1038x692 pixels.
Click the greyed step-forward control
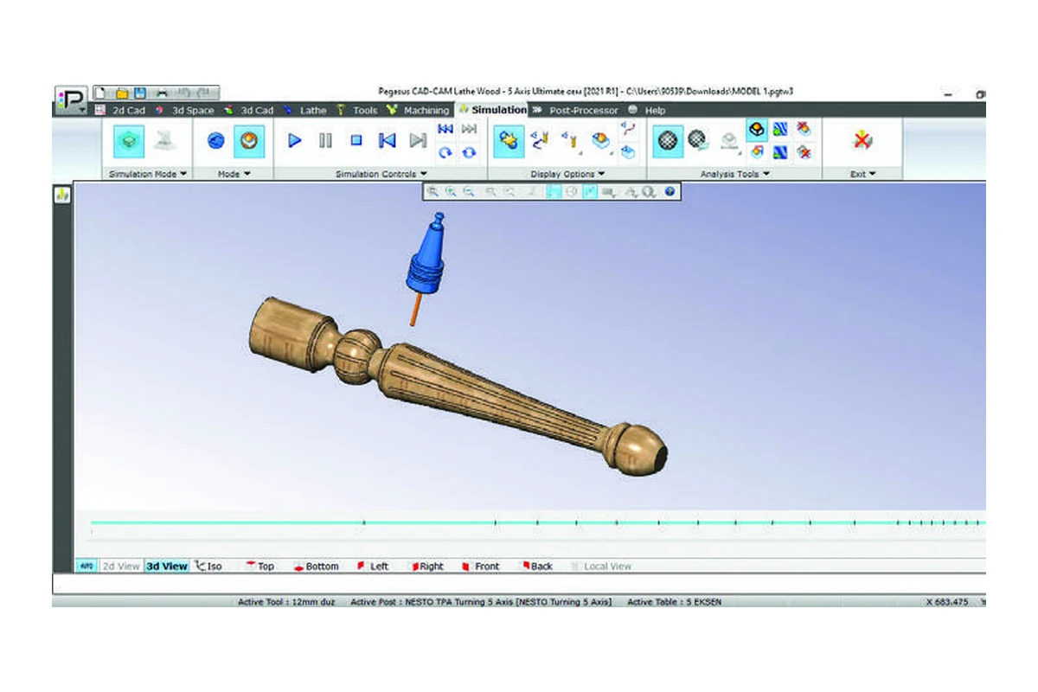click(x=418, y=140)
